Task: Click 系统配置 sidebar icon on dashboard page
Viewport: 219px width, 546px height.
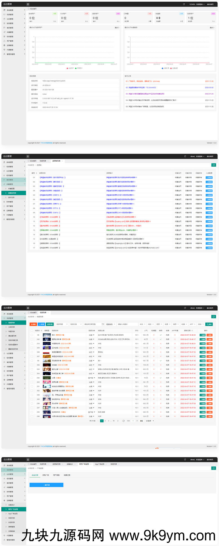Action: coord(4,10)
